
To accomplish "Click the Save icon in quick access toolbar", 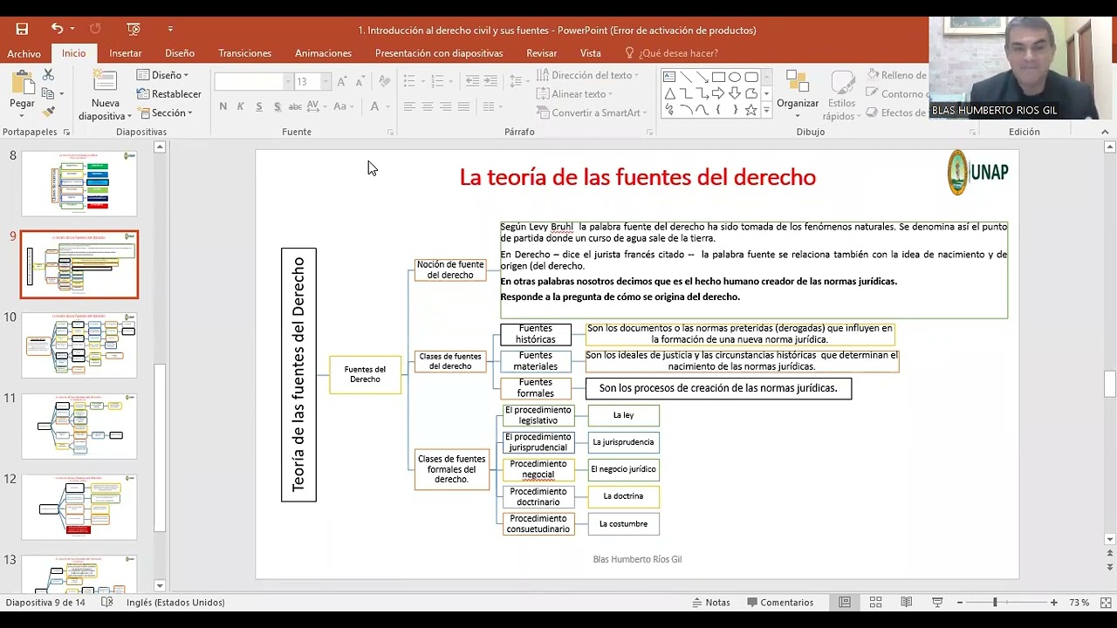I will click(x=22, y=29).
